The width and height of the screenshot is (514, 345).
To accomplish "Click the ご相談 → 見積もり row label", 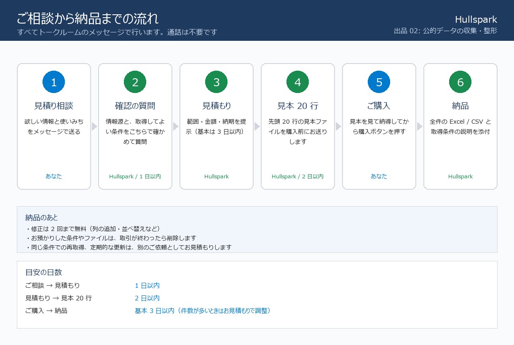I will click(53, 285).
